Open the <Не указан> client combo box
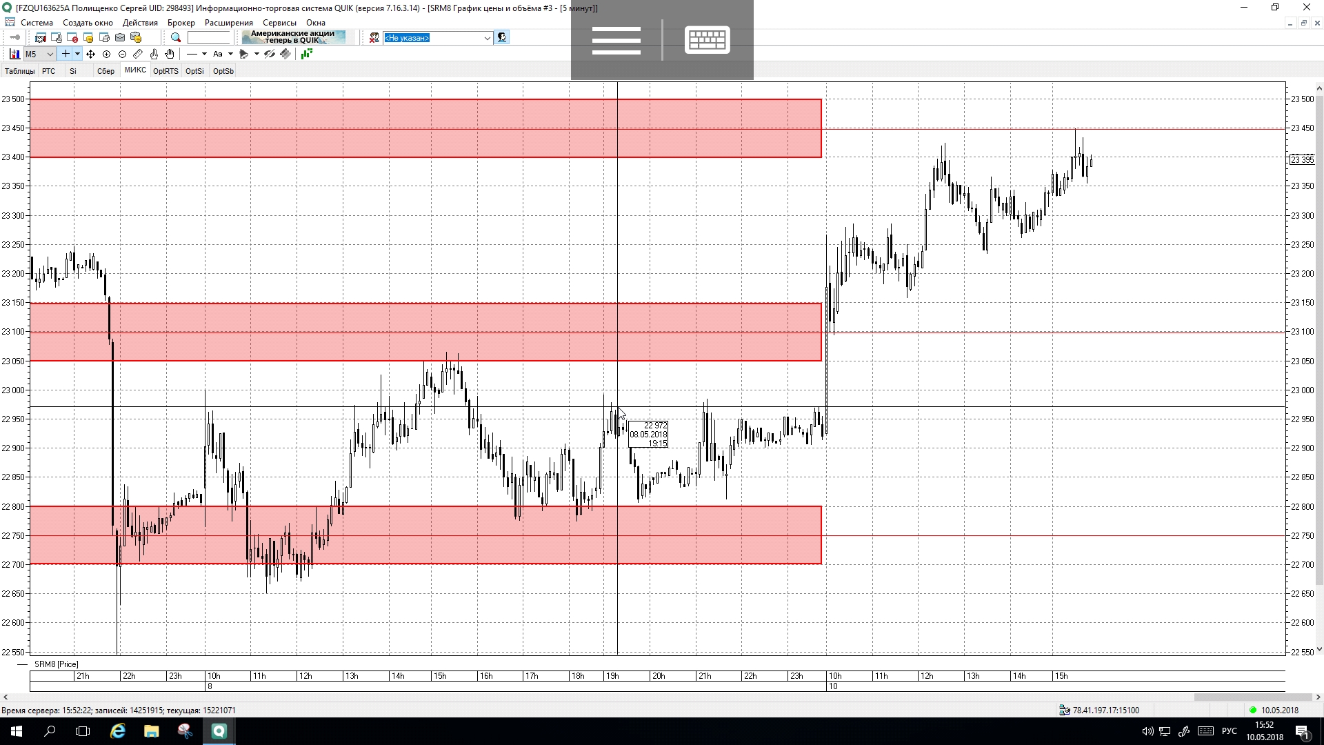1324x745 pixels. pyautogui.click(x=437, y=38)
